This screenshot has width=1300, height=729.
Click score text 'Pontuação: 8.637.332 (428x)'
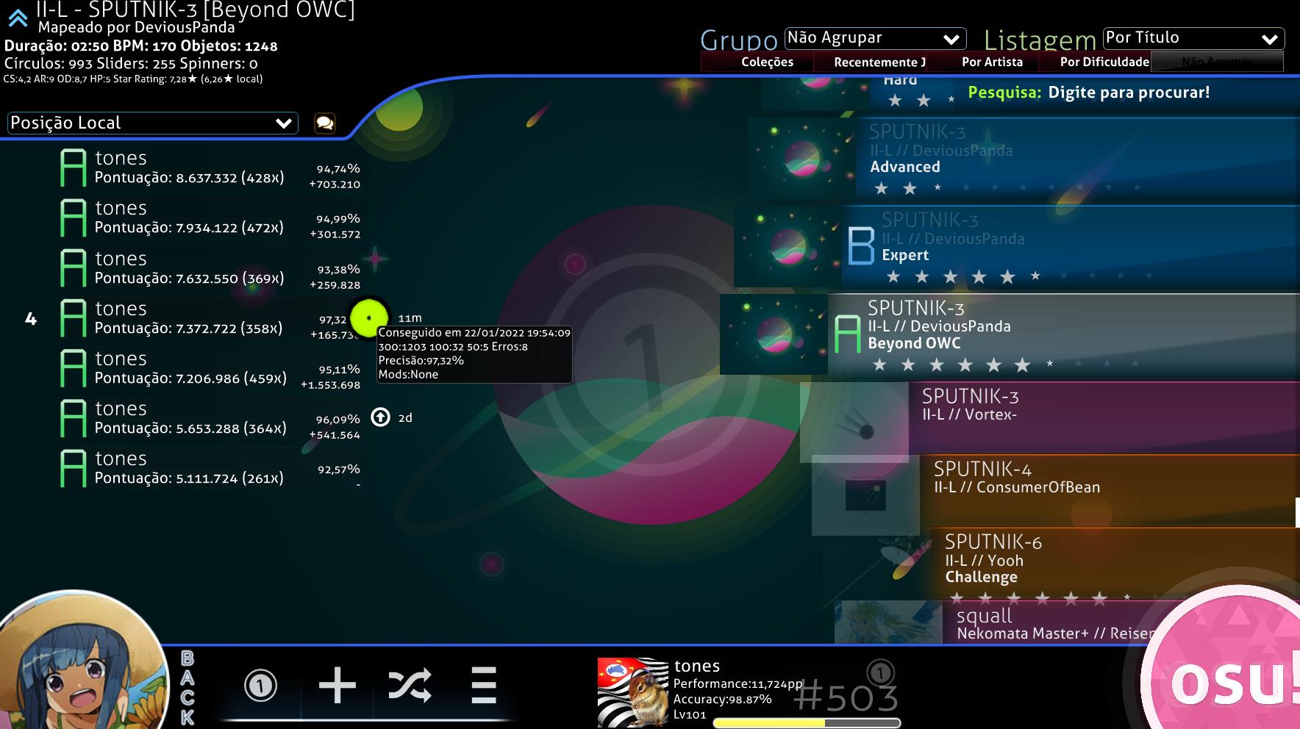pyautogui.click(x=190, y=178)
